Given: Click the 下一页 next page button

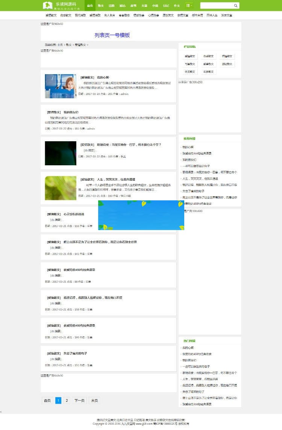Looking at the screenshot, I should 79,401.
